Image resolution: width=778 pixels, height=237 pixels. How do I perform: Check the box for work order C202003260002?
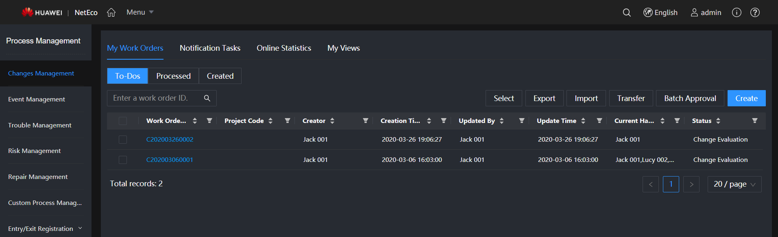123,140
